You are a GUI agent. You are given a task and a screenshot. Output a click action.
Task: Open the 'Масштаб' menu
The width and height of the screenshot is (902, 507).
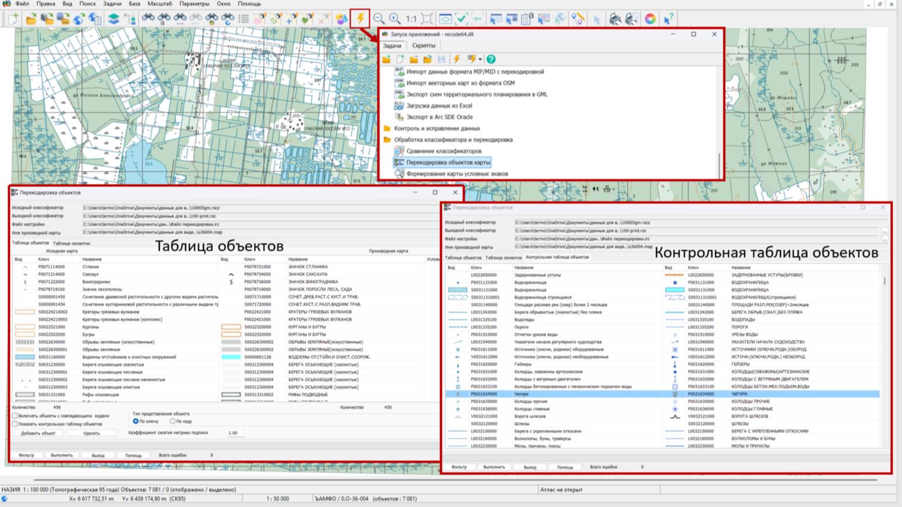tap(159, 4)
